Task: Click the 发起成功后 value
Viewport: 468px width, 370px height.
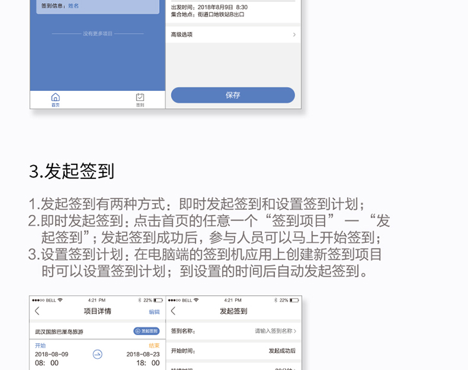Action: [282, 351]
